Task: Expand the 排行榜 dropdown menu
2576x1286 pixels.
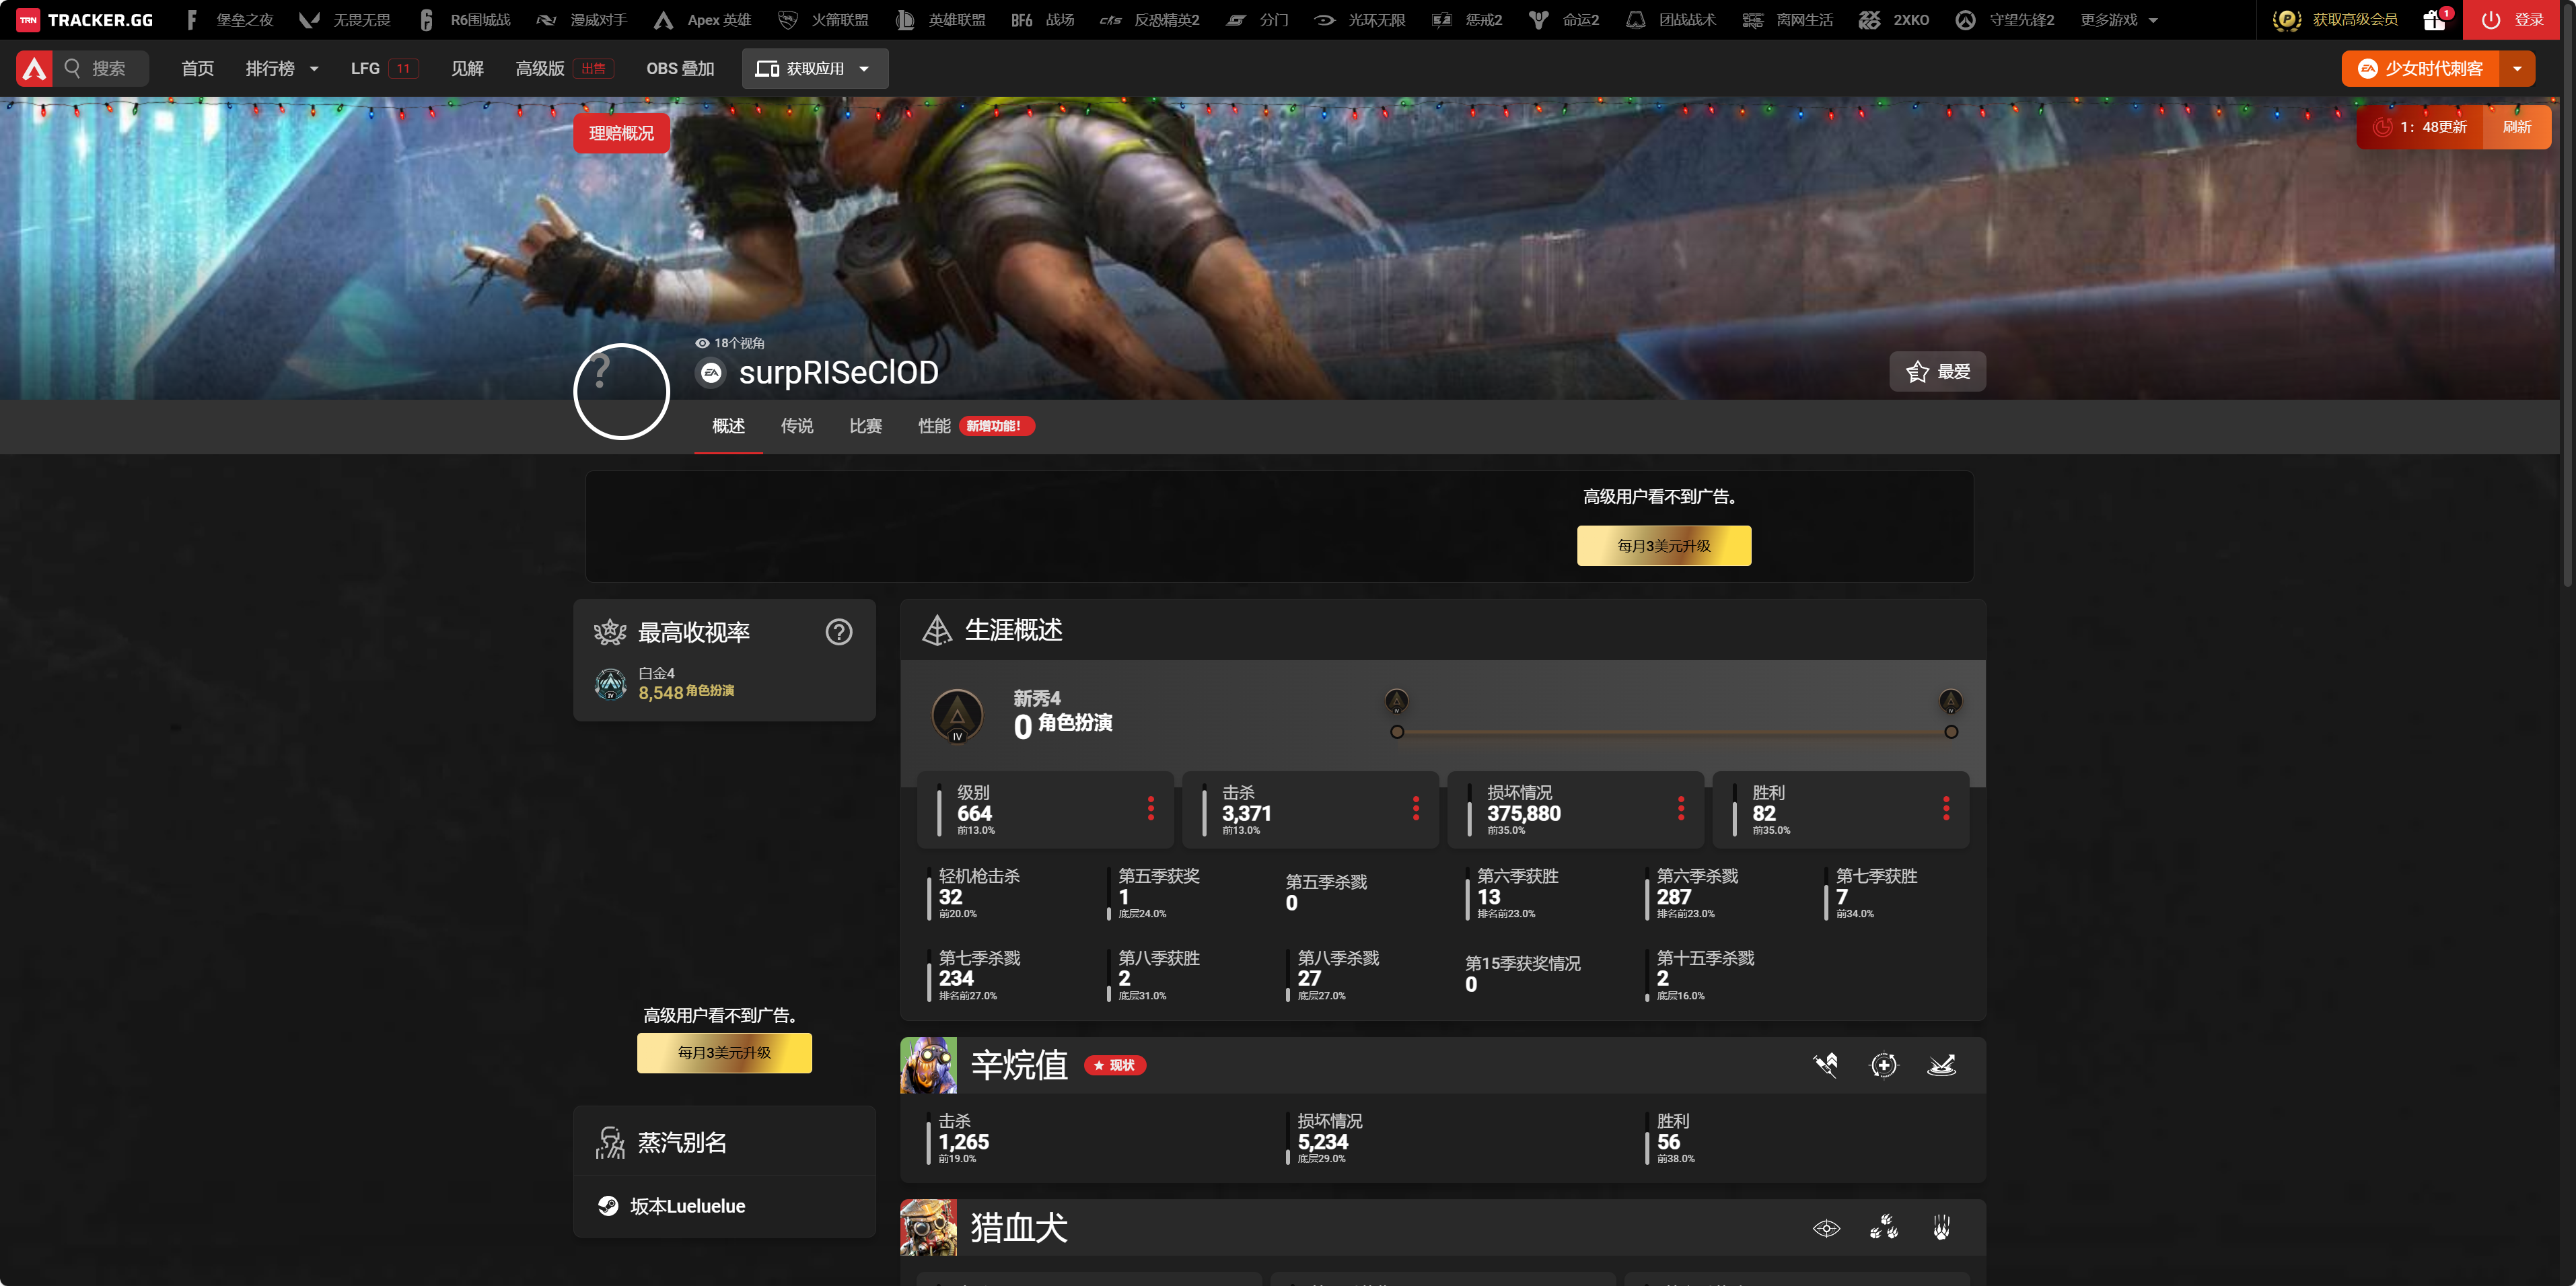Action: pos(281,68)
